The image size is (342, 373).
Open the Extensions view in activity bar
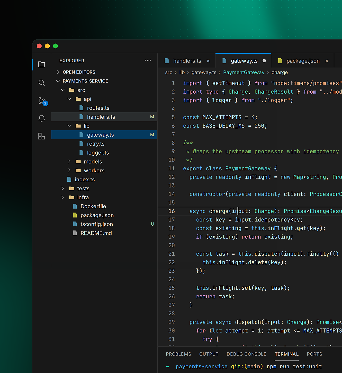(42, 136)
